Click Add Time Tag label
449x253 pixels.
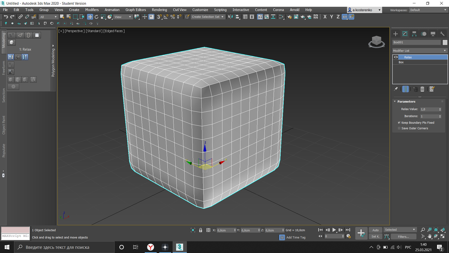point(296,237)
